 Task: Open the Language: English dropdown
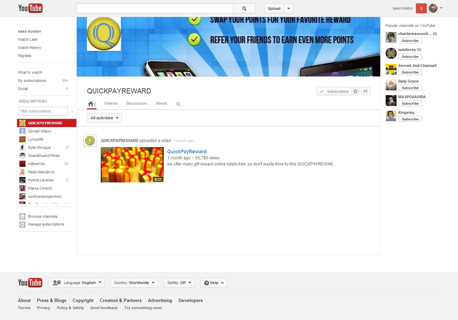[x=77, y=283]
